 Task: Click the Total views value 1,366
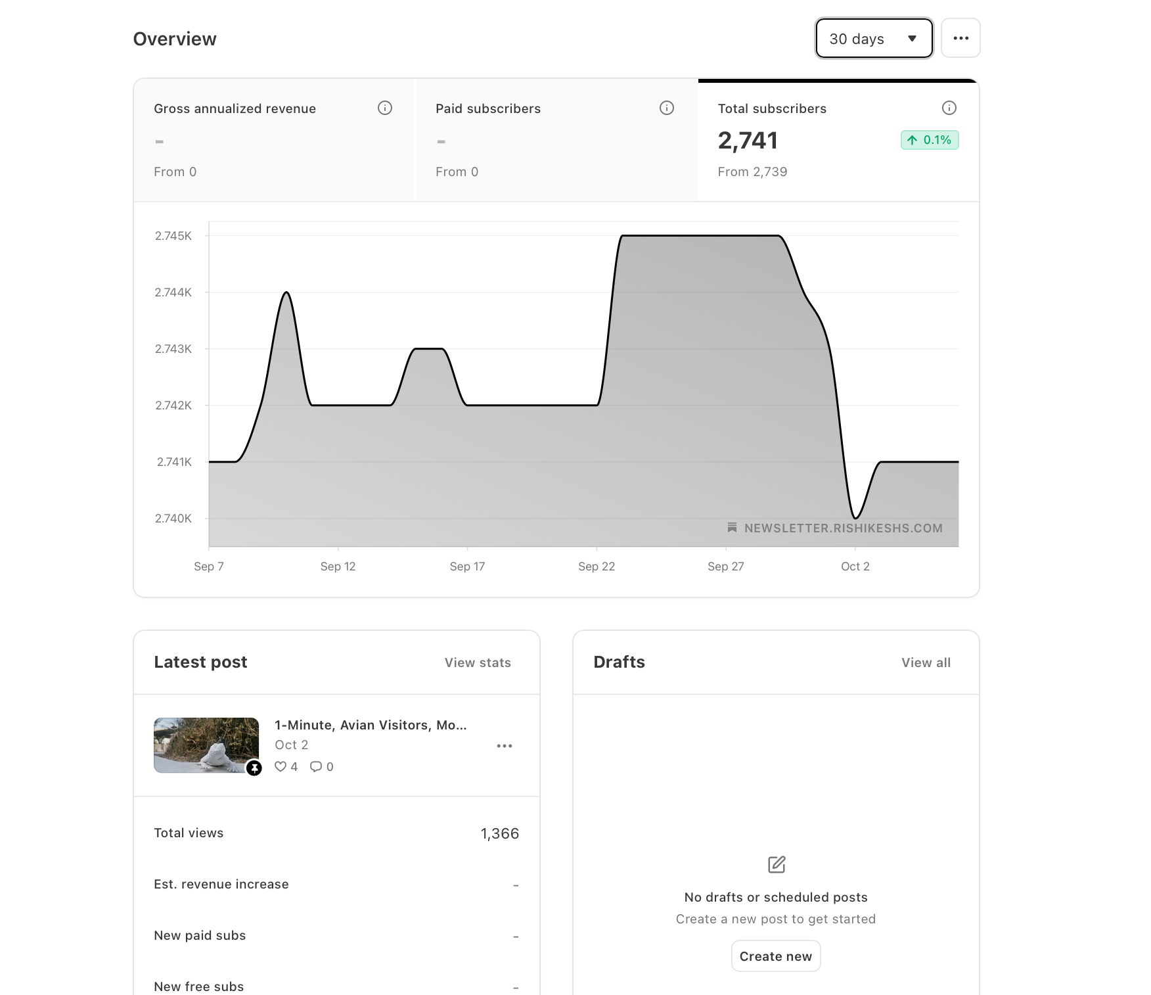pyautogui.click(x=500, y=833)
